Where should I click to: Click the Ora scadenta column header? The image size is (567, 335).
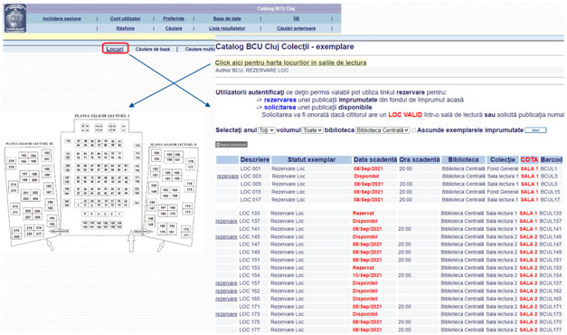(419, 159)
